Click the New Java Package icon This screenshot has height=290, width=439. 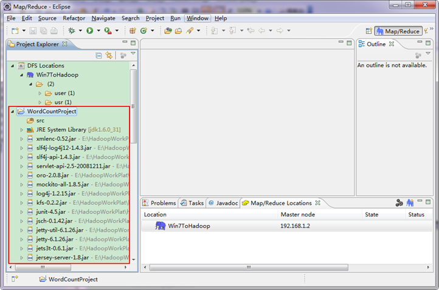coord(133,30)
